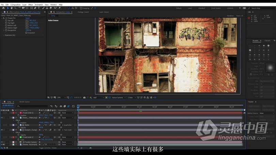Switch to the Render Queue tab
This screenshot has height=155, width=276.
(24, 102)
